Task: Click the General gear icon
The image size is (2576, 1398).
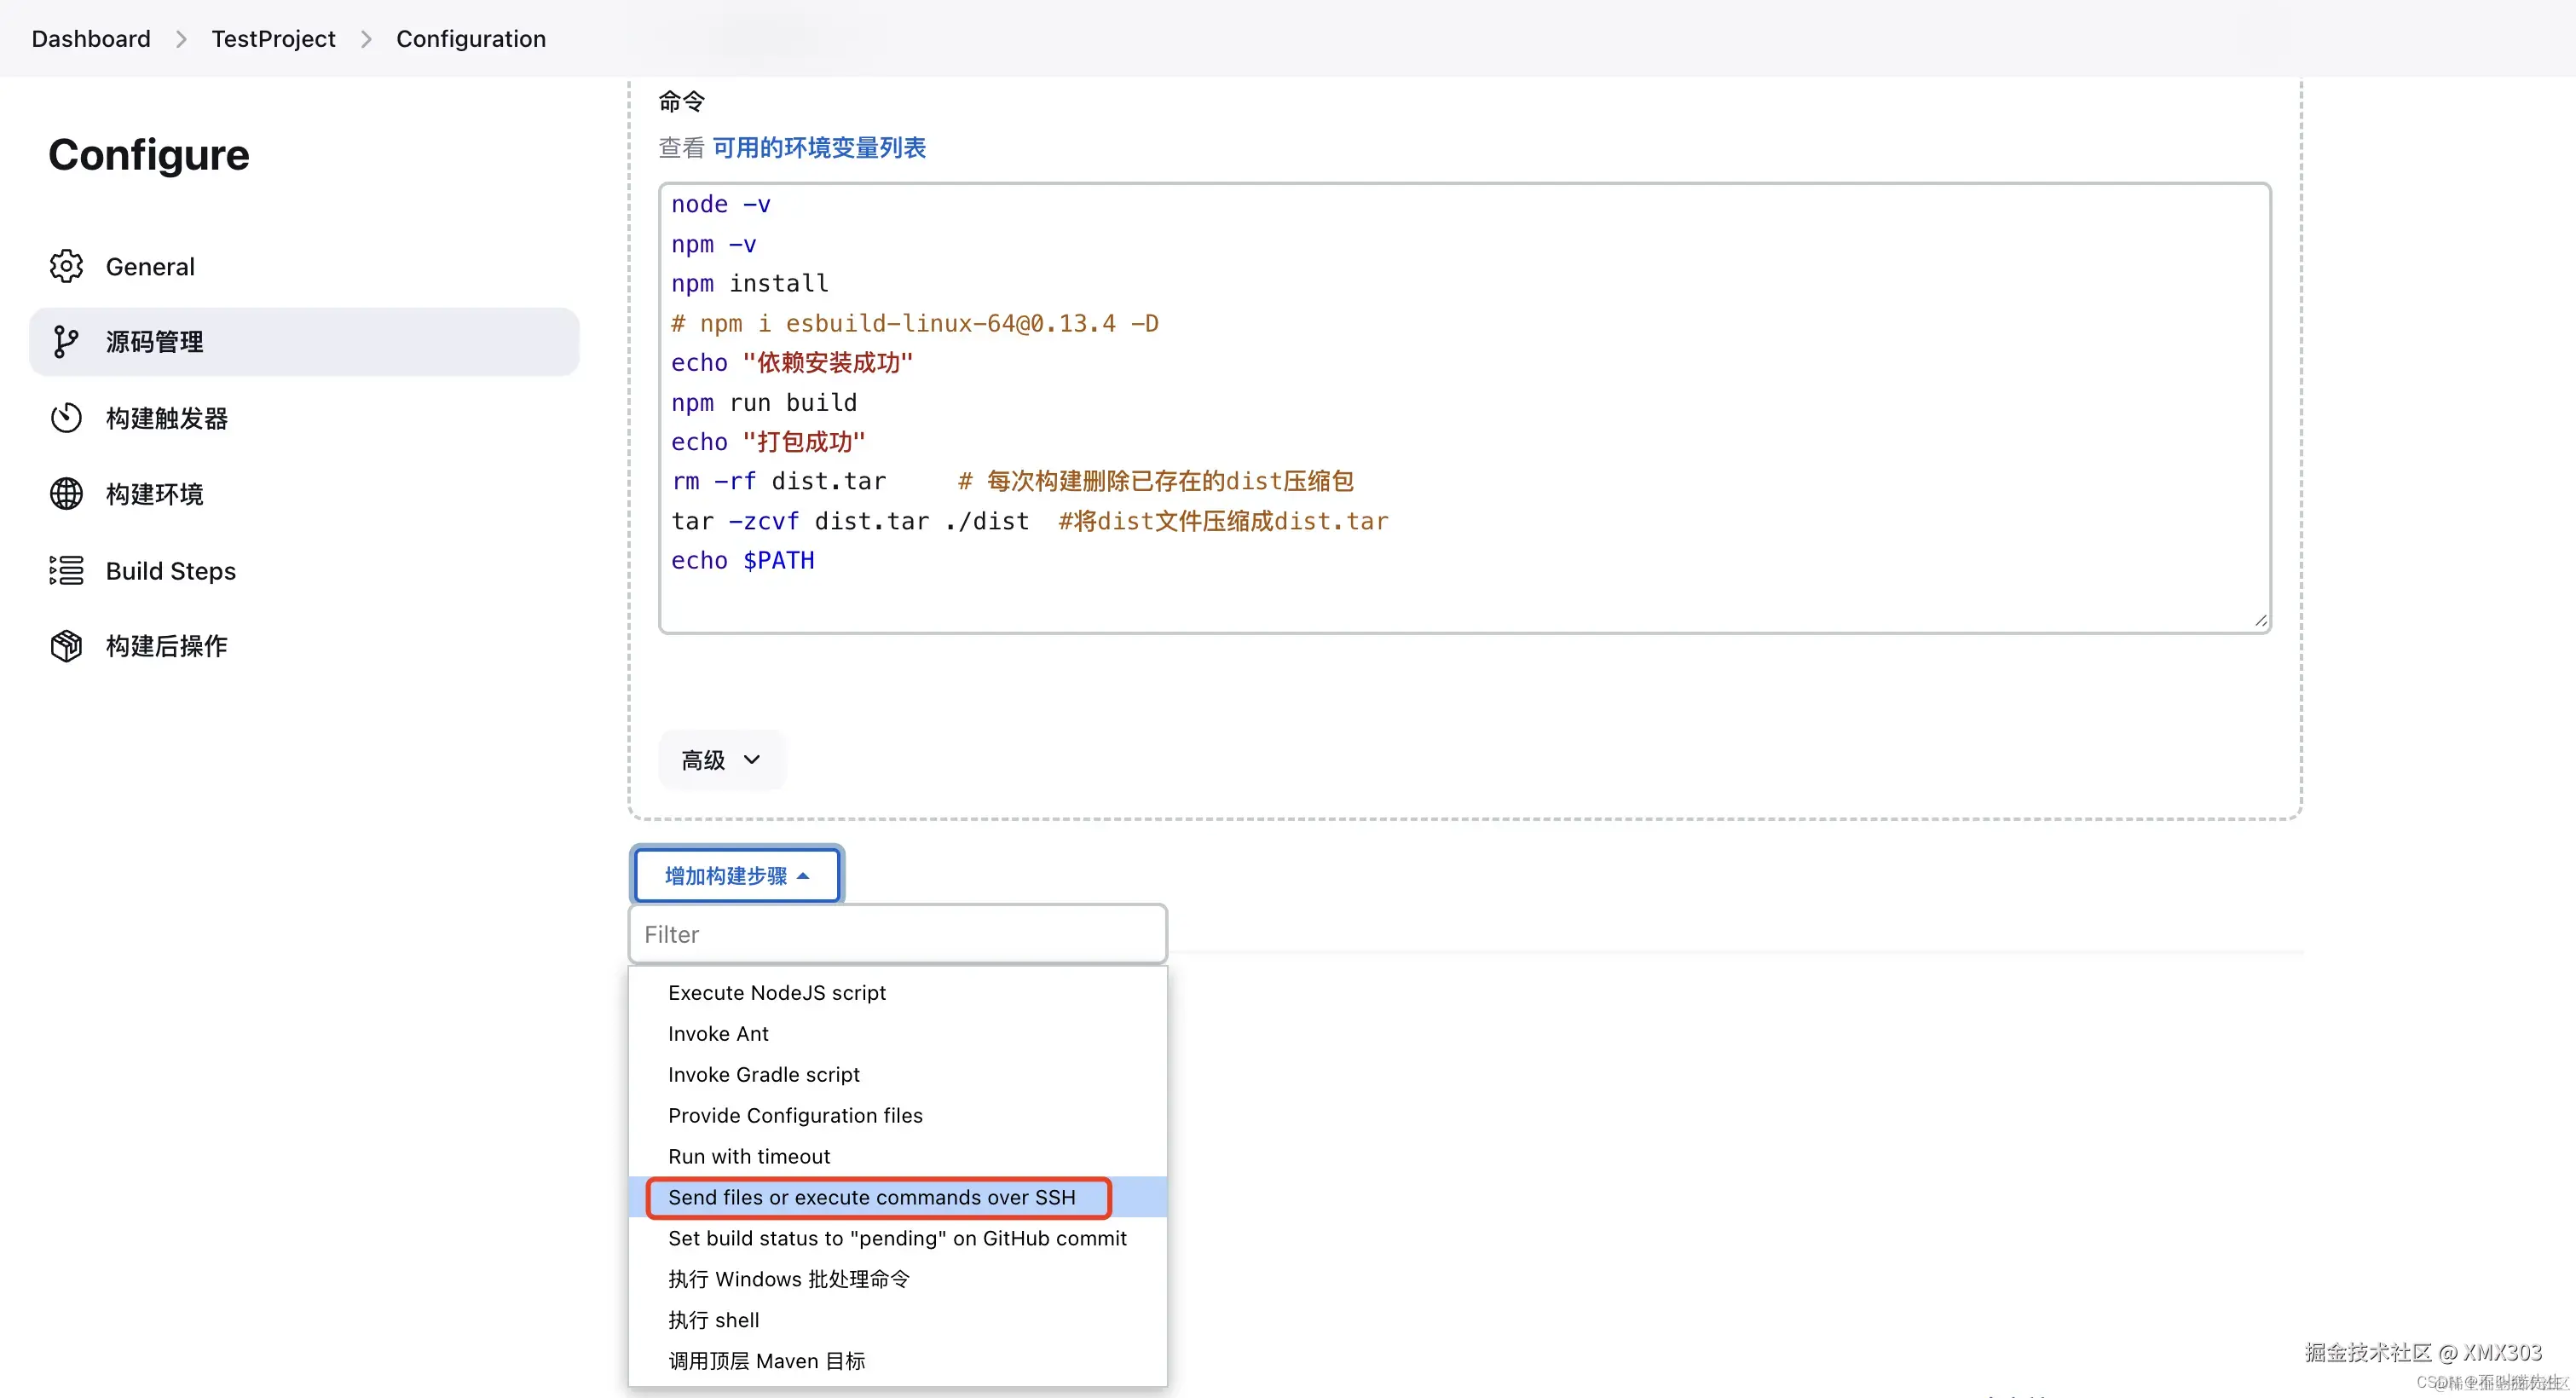Action: click(x=66, y=266)
